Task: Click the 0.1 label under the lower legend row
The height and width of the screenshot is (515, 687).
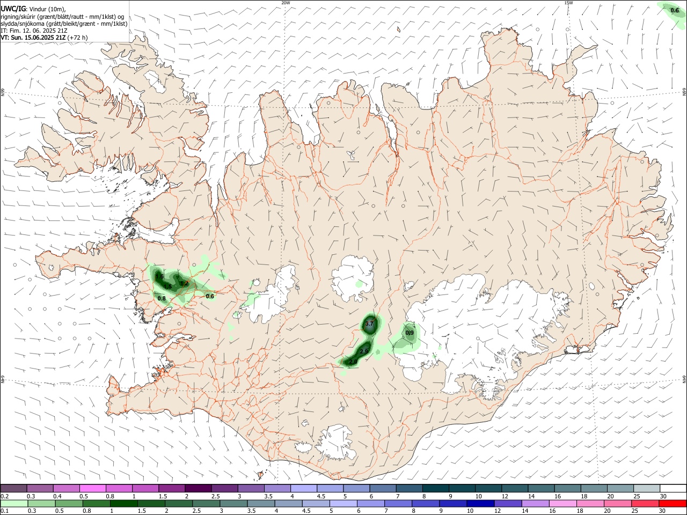Action: [x=4, y=511]
